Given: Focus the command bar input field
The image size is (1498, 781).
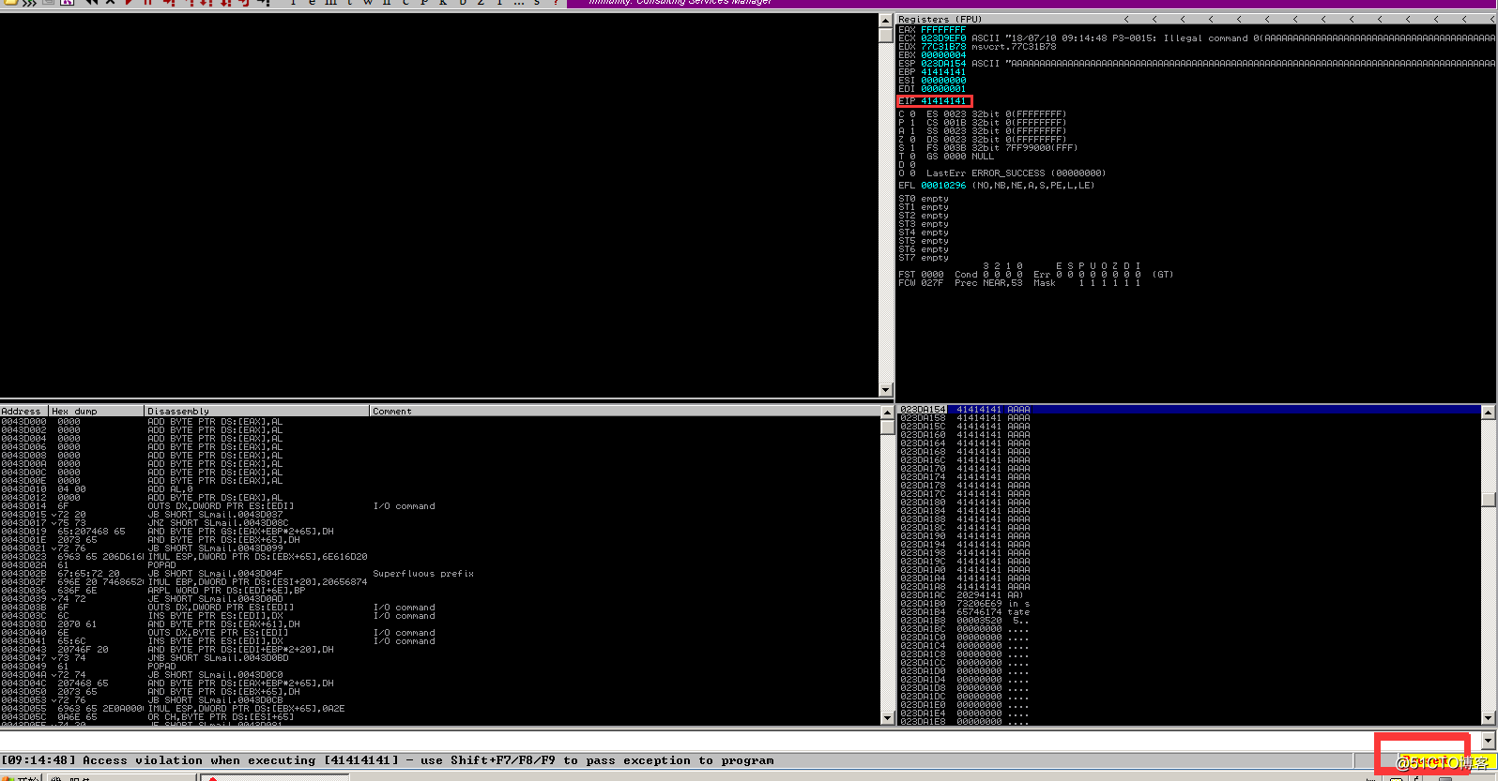Looking at the screenshot, I should click(x=740, y=741).
